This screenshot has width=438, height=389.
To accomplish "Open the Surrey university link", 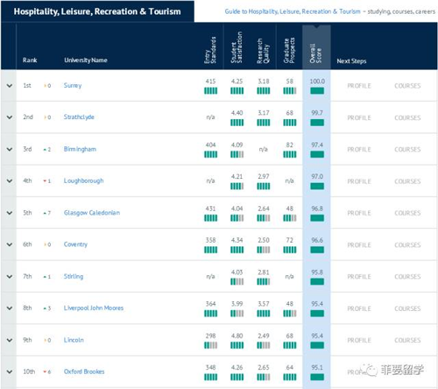I will click(73, 86).
